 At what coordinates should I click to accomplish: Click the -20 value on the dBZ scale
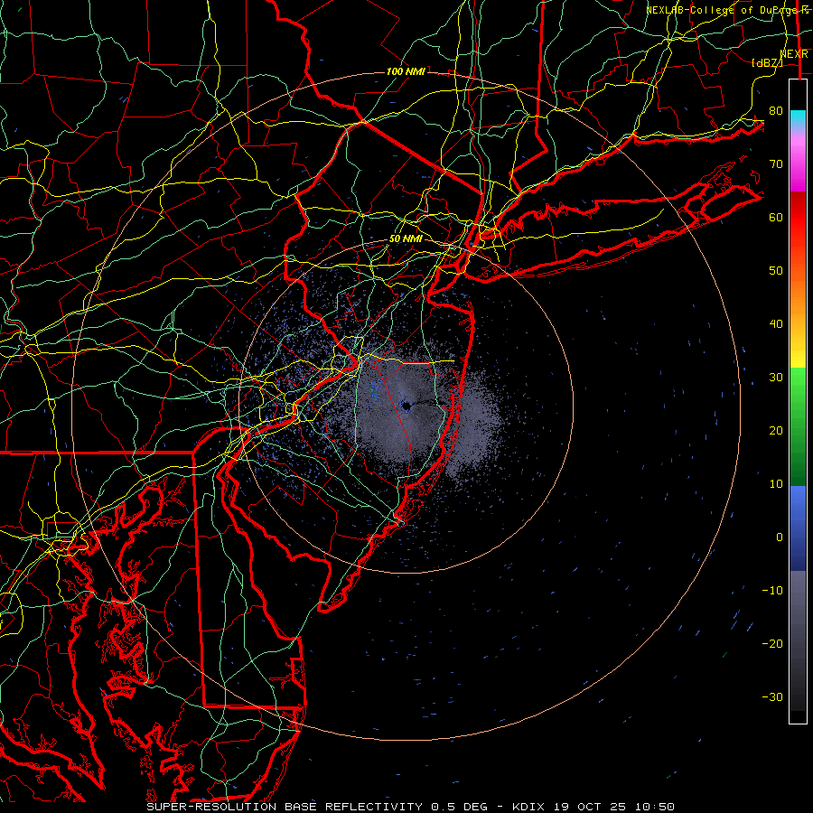pos(772,644)
